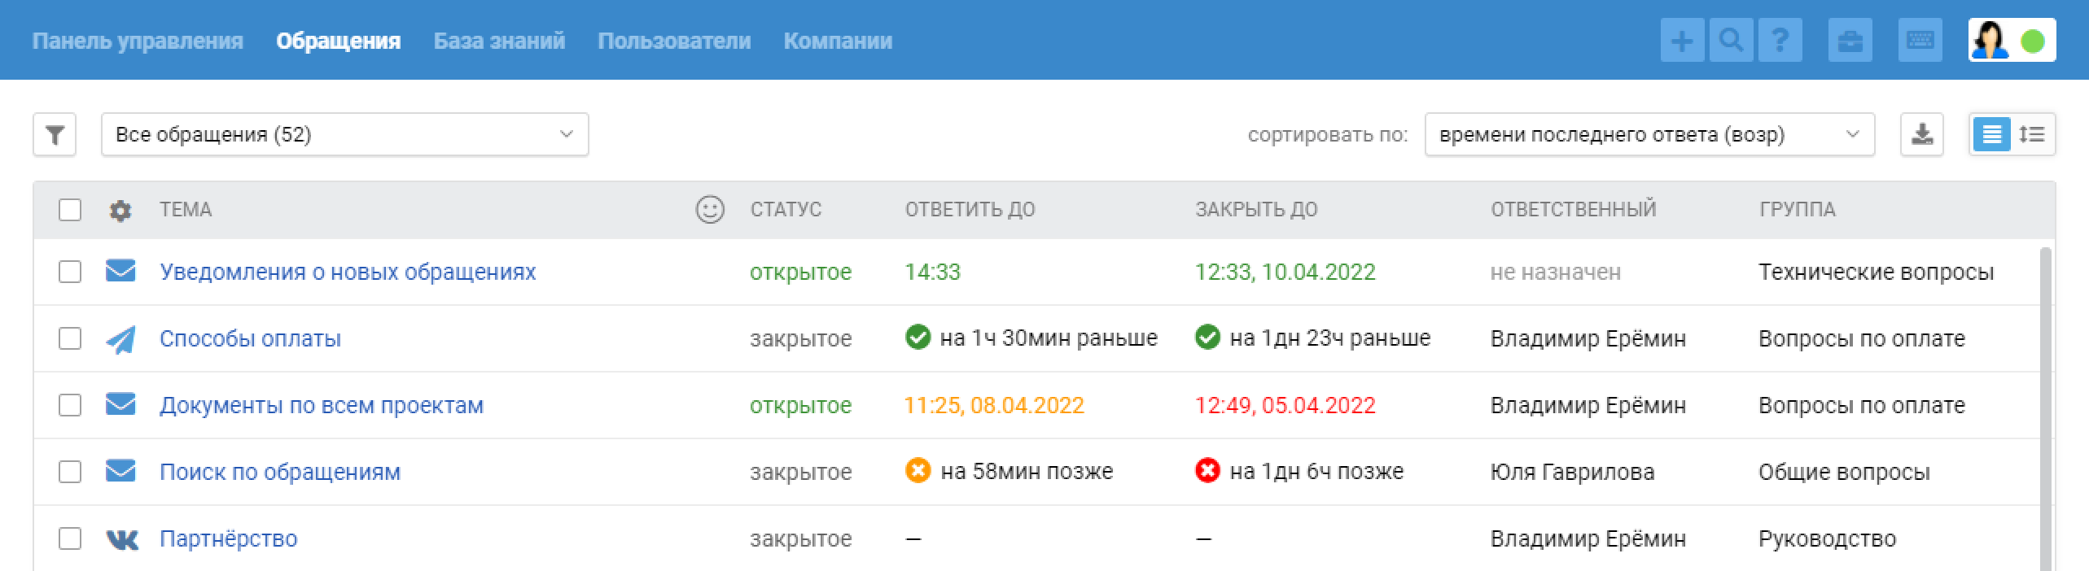Screen dimensions: 2089x571
Task: Expand the "Все обращения (52)" dropdown
Action: [x=344, y=135]
